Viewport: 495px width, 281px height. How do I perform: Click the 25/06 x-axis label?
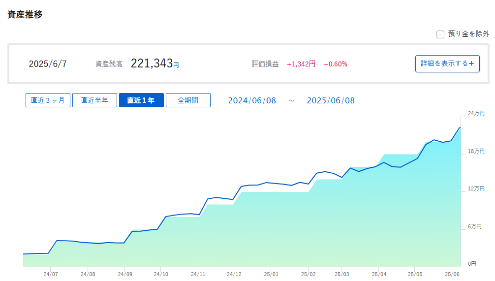[452, 274]
